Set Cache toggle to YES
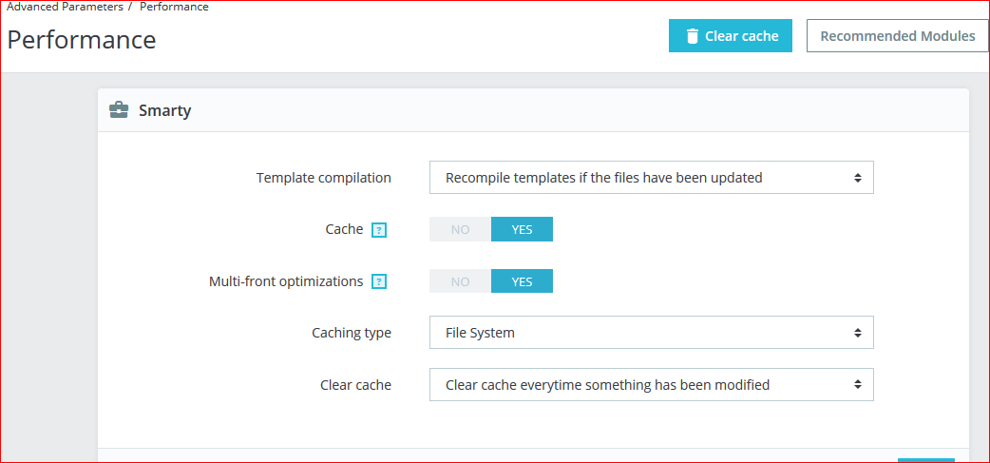Viewport: 990px width, 463px height. click(522, 229)
